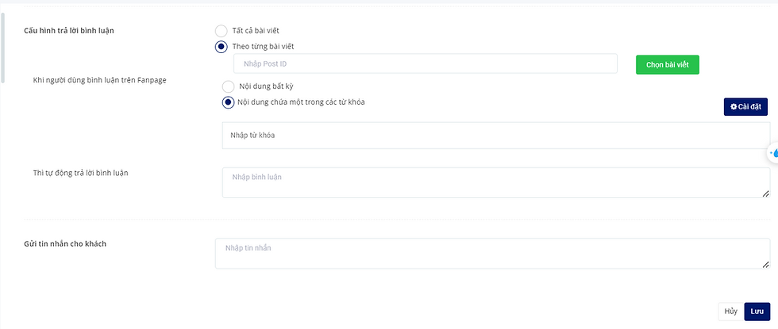Image resolution: width=778 pixels, height=329 pixels.
Task: Click the "Khi người dùng bình luận trên Fanpage" label
Action: click(100, 80)
